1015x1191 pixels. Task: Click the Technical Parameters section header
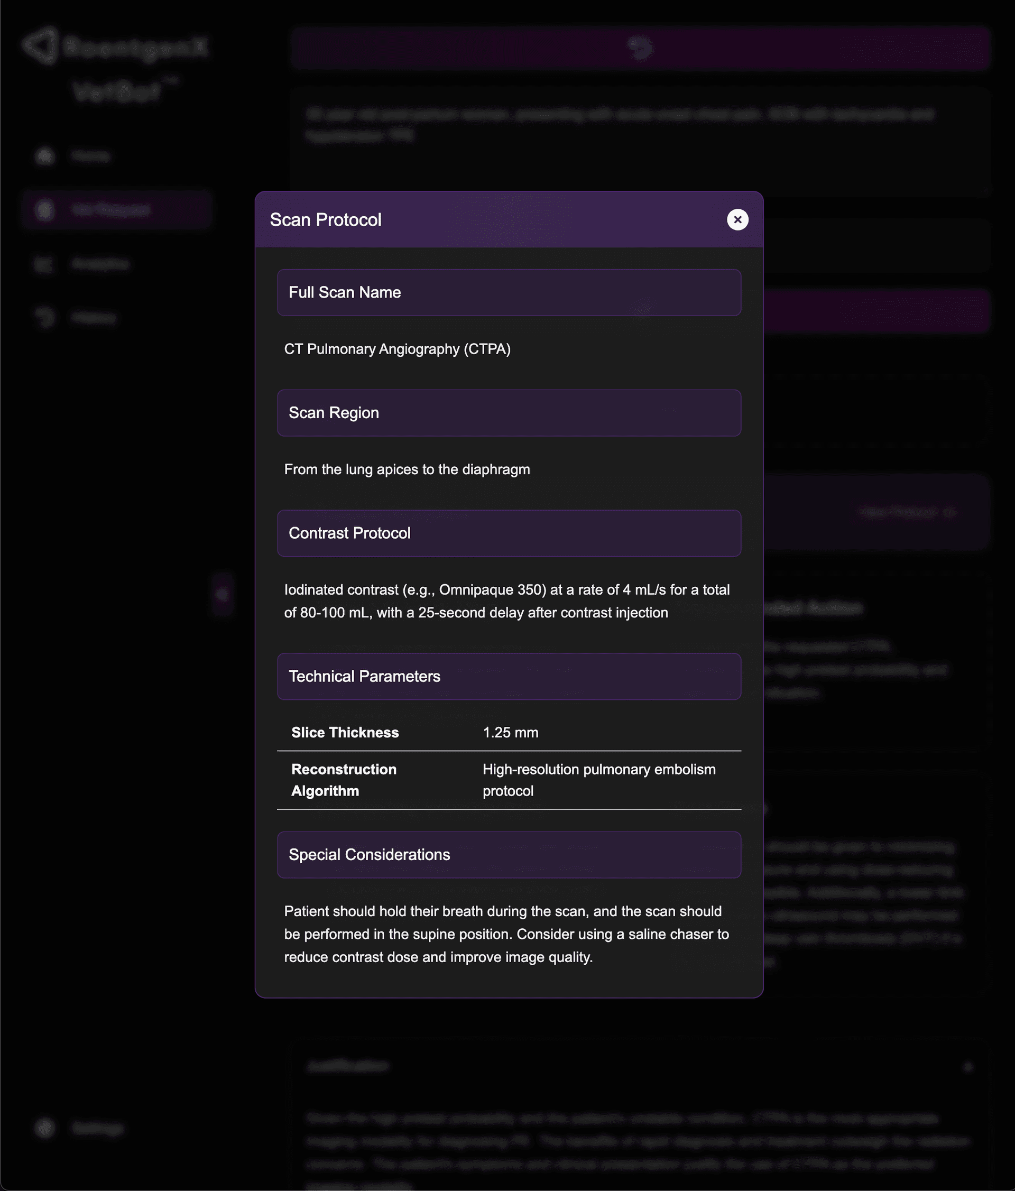point(509,676)
